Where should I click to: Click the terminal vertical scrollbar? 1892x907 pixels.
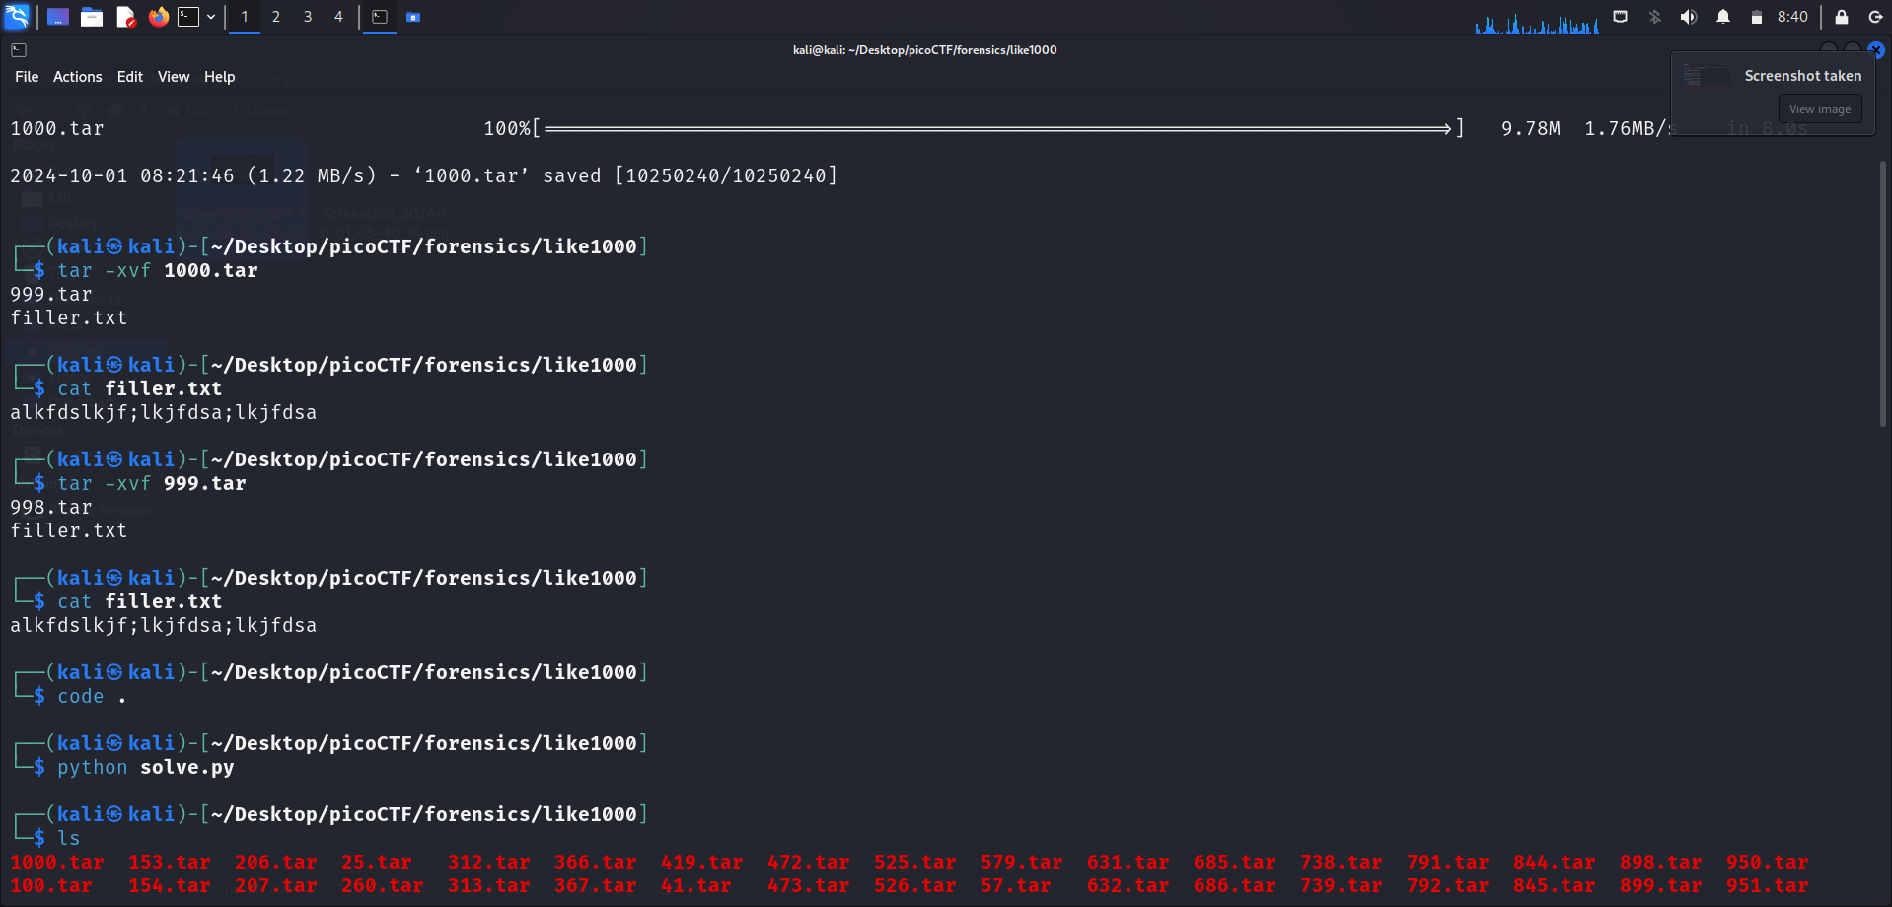pos(1882,296)
